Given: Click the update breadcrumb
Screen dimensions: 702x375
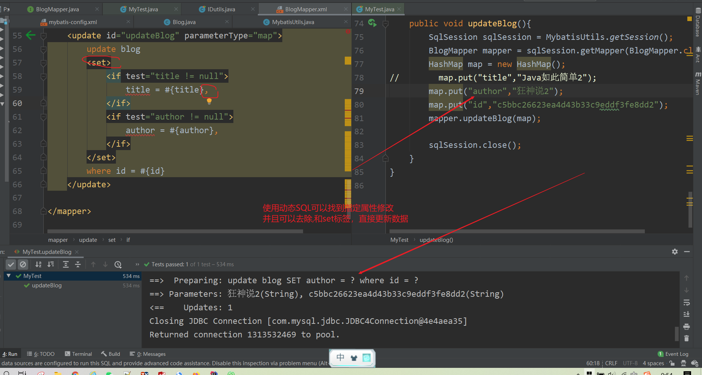Looking at the screenshot, I should click(88, 240).
